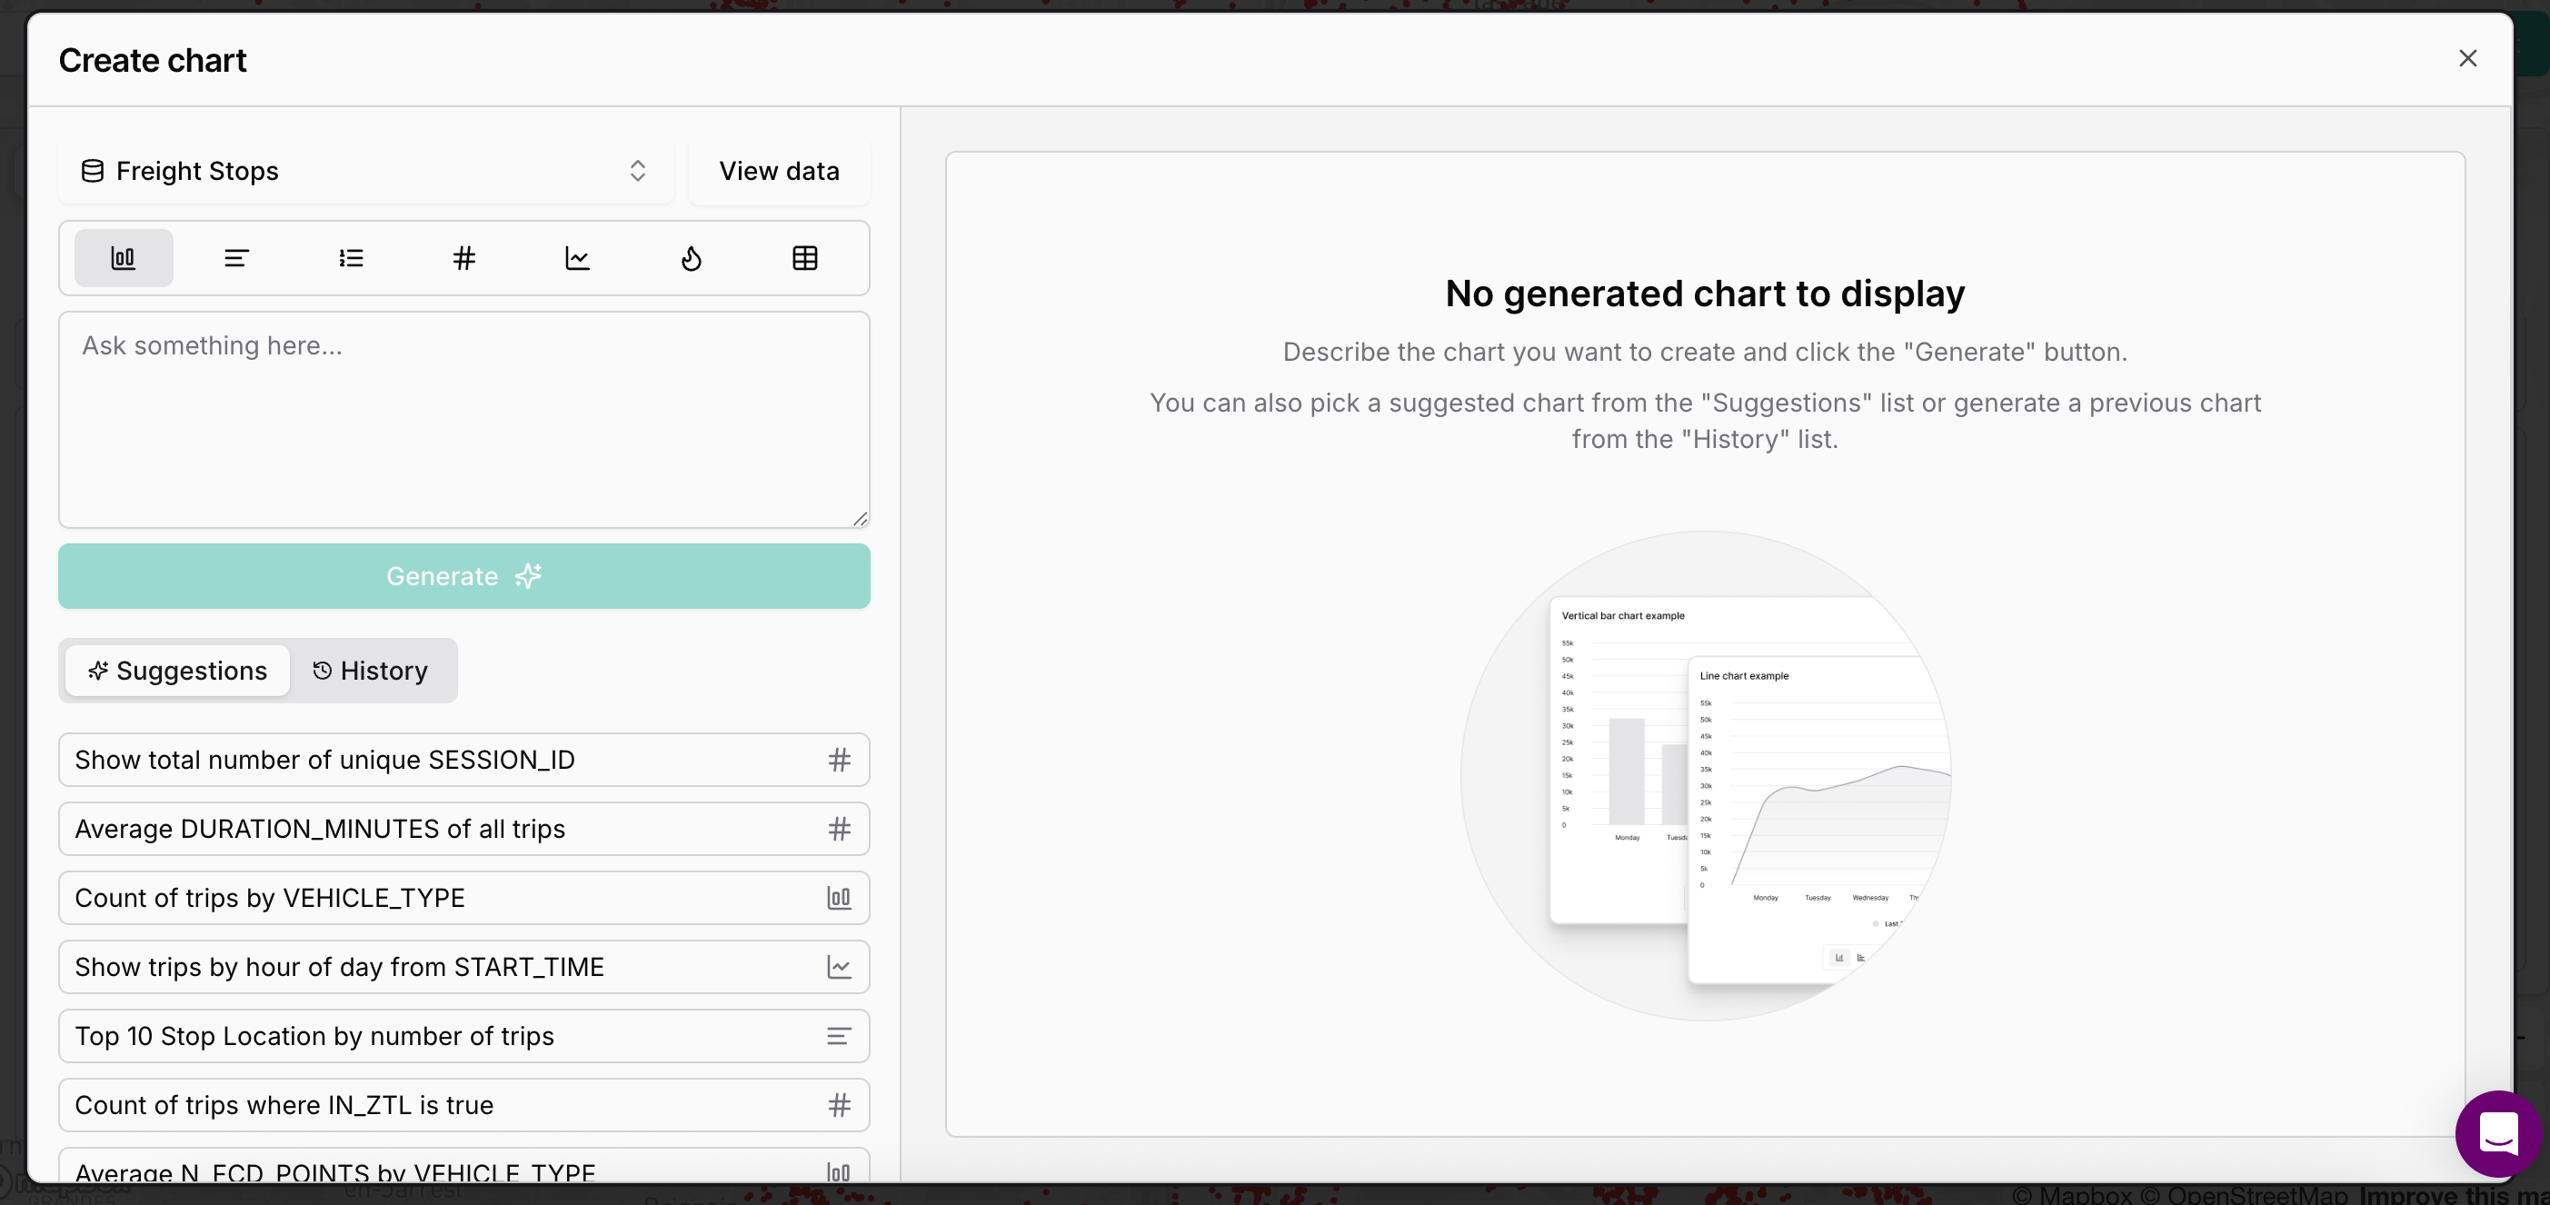Click the hash icon on the SESSION_ID suggestion

(x=840, y=760)
